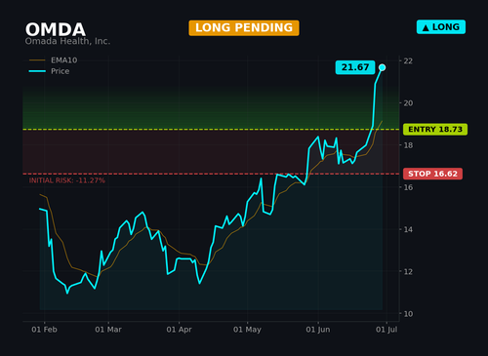Click the 01 Mar axis label
The width and height of the screenshot is (488, 356).
[x=108, y=330]
